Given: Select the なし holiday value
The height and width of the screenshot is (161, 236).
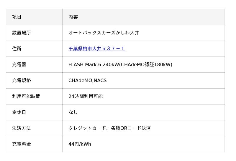Looking at the screenshot, I should 73,112.
